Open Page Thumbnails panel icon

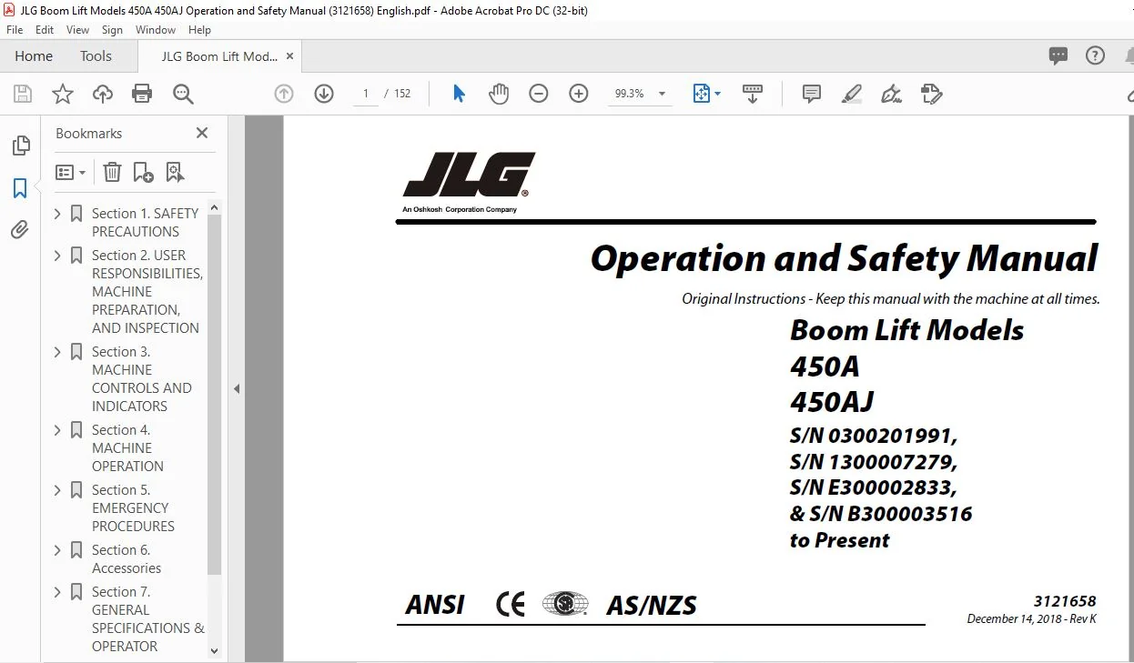[x=20, y=146]
